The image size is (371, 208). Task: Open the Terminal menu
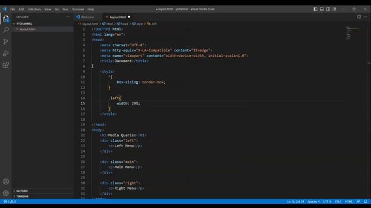click(78, 9)
